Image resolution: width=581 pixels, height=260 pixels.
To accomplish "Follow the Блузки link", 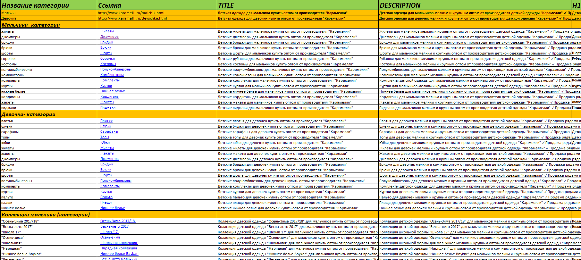I will [106, 126].
